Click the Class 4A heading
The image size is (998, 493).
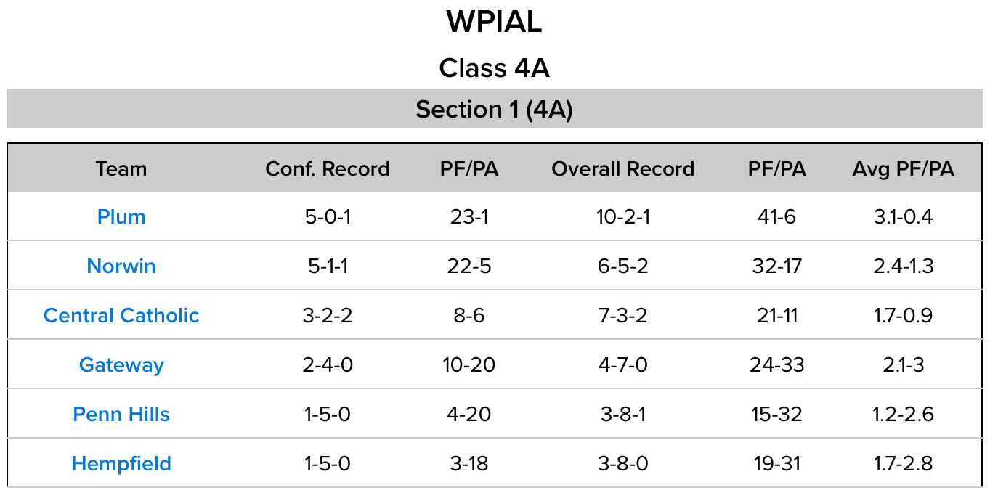494,68
